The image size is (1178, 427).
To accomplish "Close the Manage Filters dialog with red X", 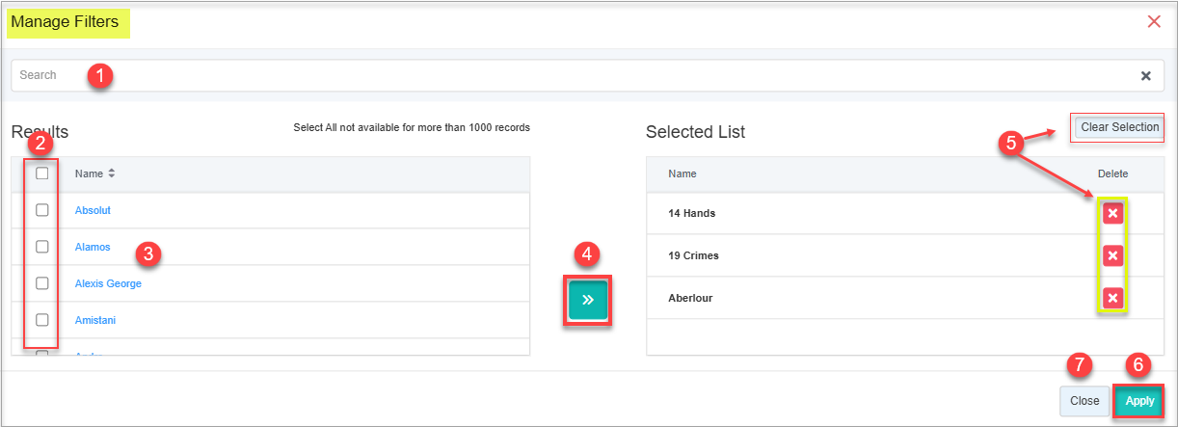I will pos(1154,21).
